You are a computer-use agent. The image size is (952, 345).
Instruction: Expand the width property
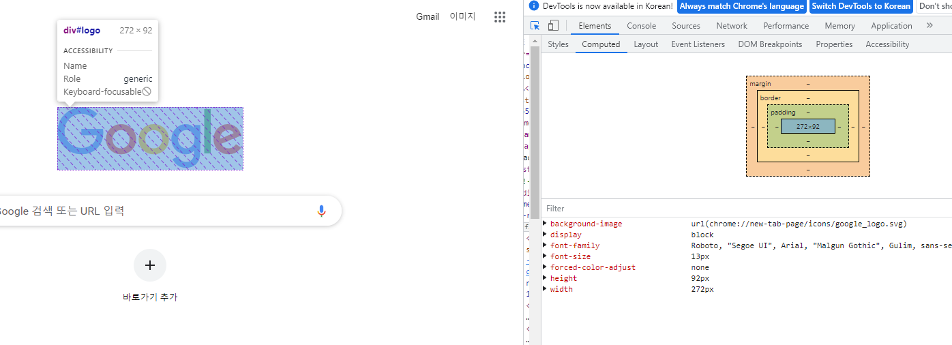point(545,289)
